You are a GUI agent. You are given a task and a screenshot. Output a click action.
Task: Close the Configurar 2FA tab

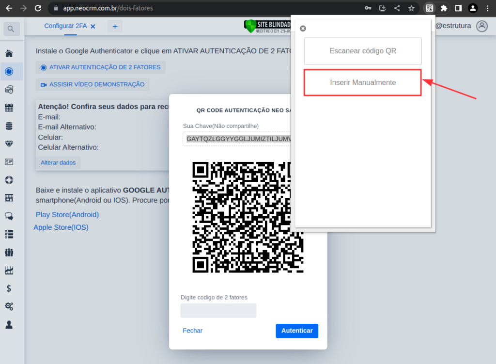pyautogui.click(x=93, y=26)
